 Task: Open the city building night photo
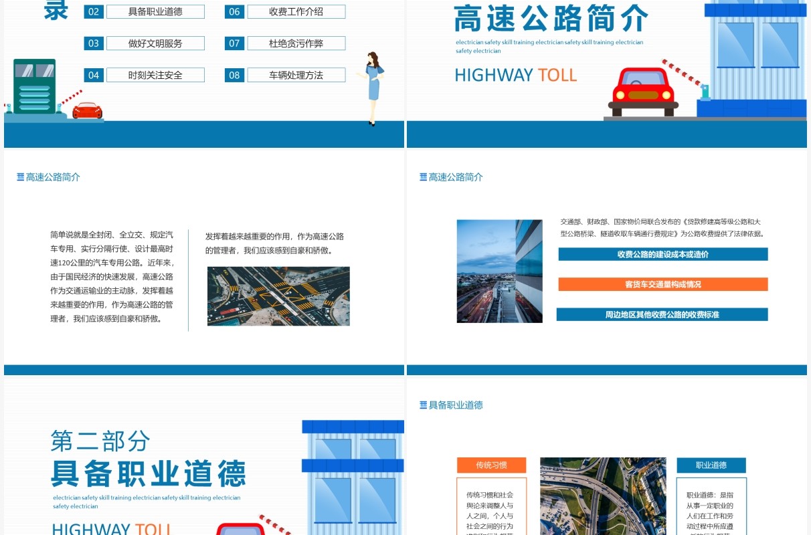coord(500,271)
